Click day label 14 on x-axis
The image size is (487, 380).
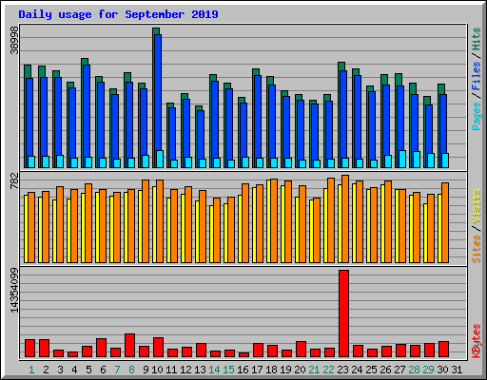point(214,370)
